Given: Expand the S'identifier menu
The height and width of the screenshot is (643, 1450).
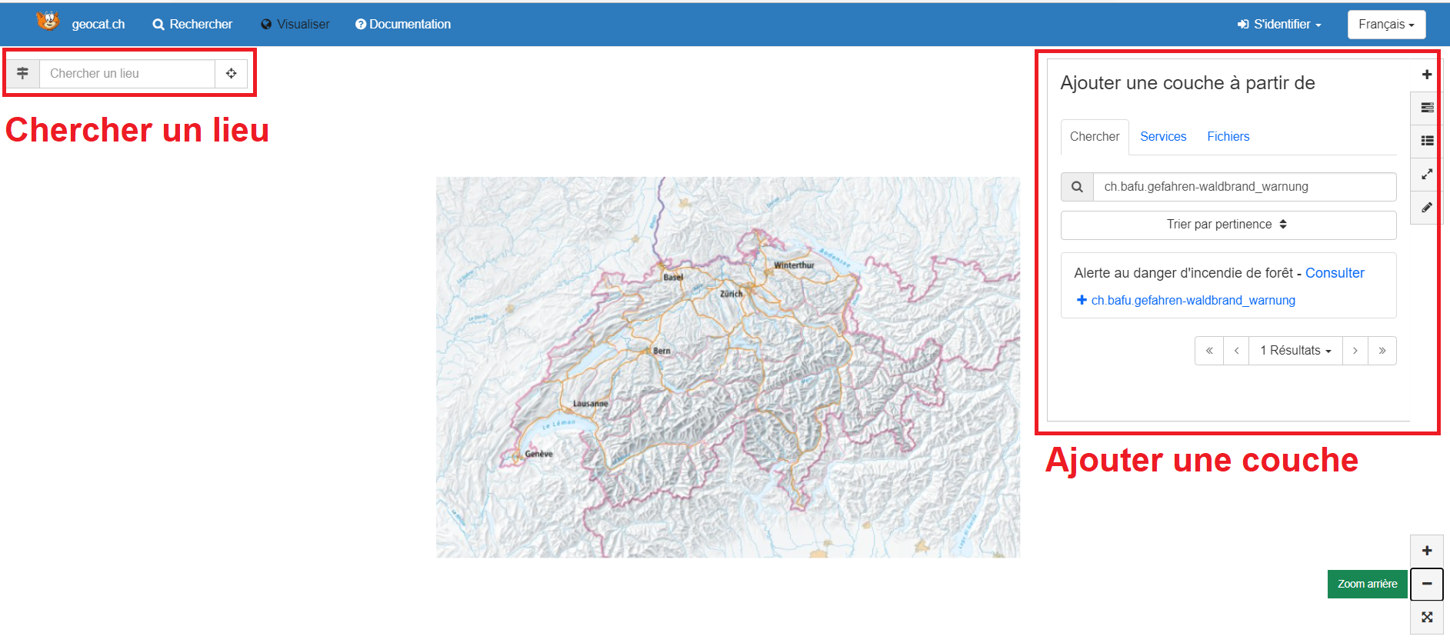Looking at the screenshot, I should (x=1278, y=25).
